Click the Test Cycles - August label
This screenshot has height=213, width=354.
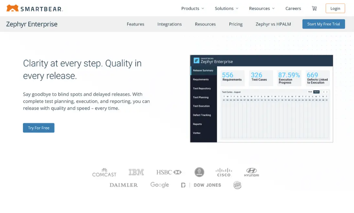point(231,92)
